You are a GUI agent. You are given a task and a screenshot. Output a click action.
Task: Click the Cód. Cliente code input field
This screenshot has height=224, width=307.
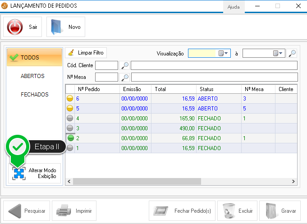[106, 65]
